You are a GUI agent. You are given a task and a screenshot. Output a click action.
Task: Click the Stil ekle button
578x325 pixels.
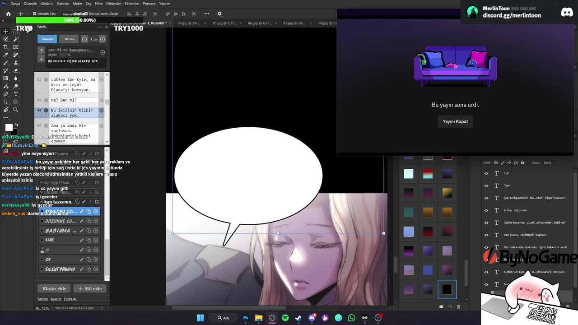coord(90,288)
